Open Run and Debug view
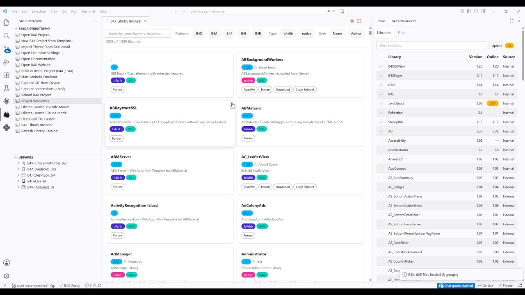This screenshot has width=525, height=295. pos(6,62)
